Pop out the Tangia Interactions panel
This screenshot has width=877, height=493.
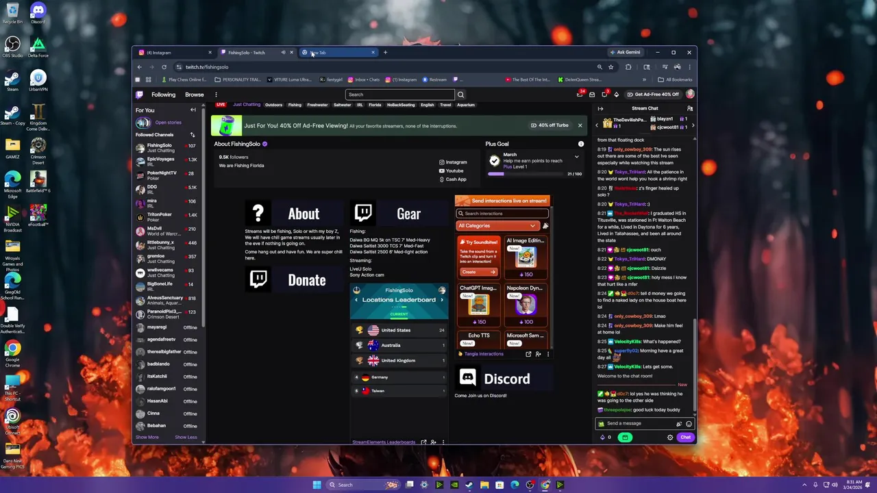tap(528, 354)
